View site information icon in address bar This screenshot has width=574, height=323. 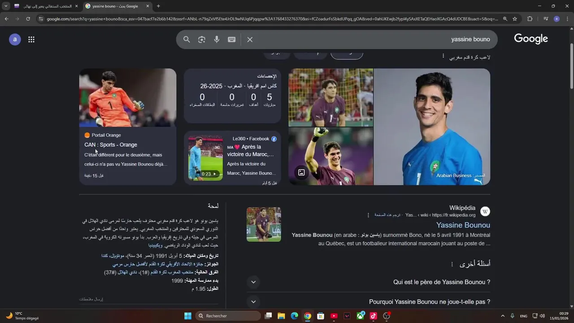[41, 19]
